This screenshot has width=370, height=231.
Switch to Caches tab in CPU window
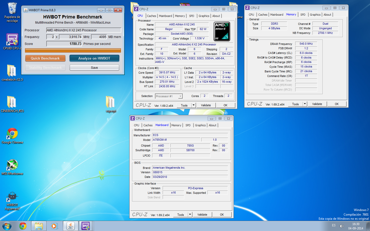[x=152, y=16]
